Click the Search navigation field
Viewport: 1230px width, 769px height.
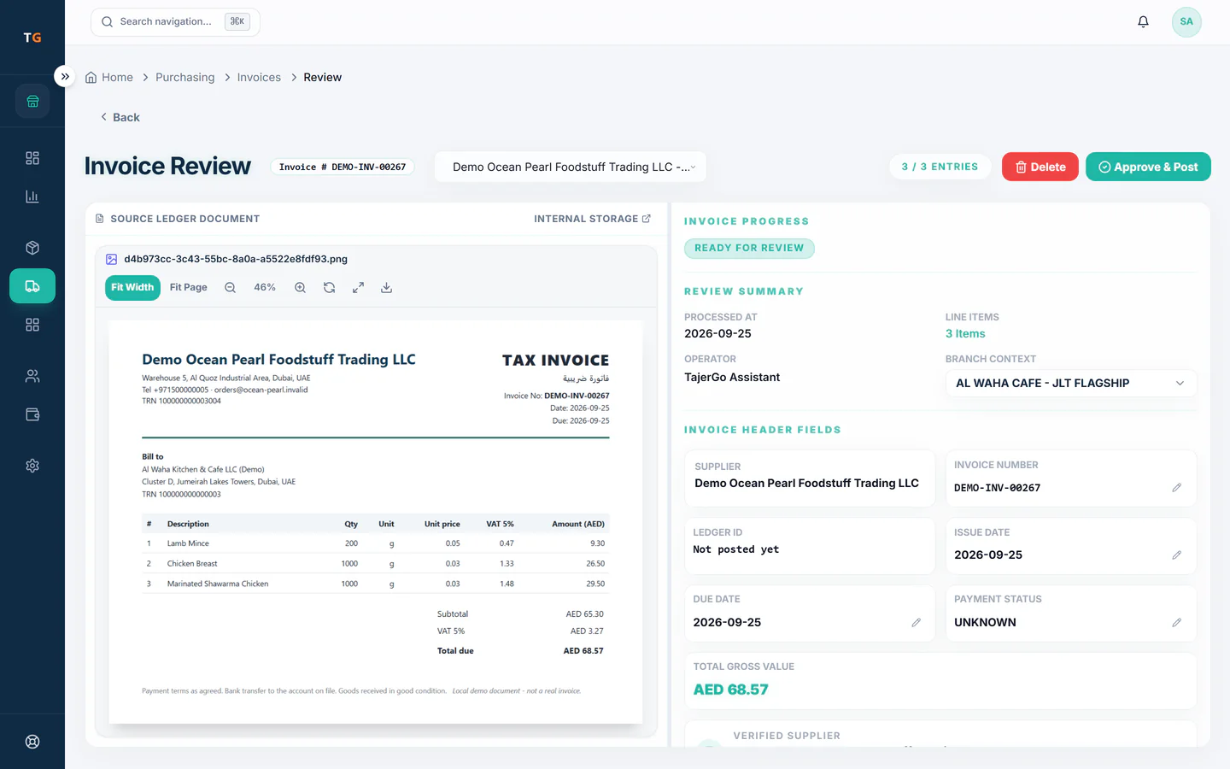(x=175, y=21)
